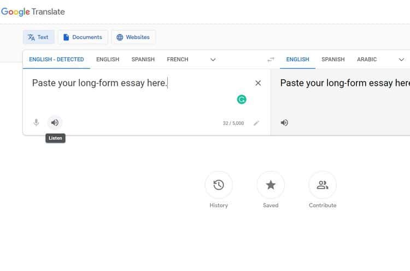Expand more source languages chevron
The image size is (410, 271).
coord(213,60)
